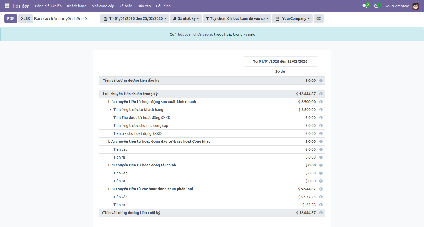Export report with the XLSX button

25,18
